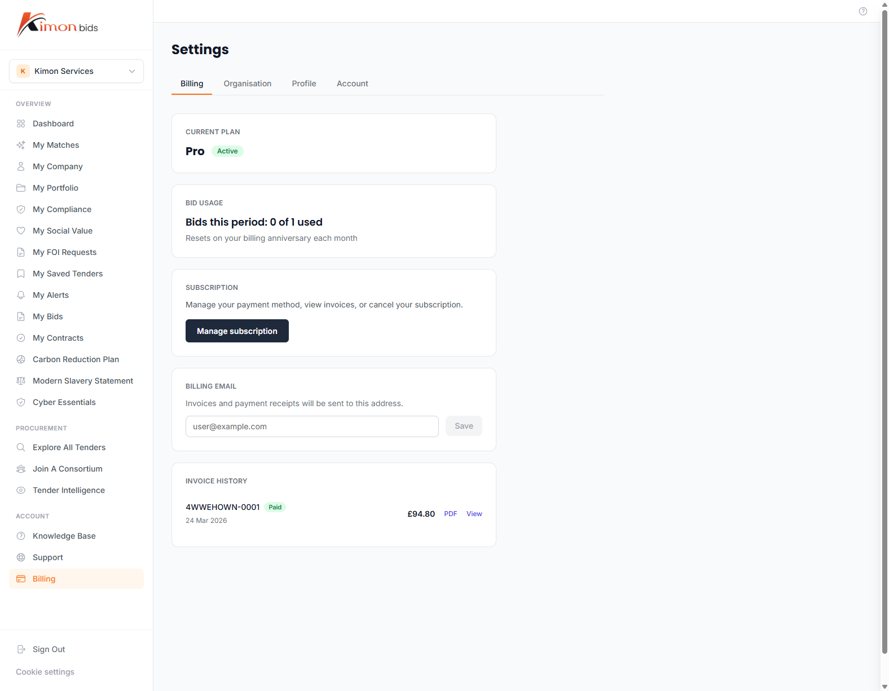
Task: Click the My Saved Tenders bookmark icon
Action: [x=21, y=274]
